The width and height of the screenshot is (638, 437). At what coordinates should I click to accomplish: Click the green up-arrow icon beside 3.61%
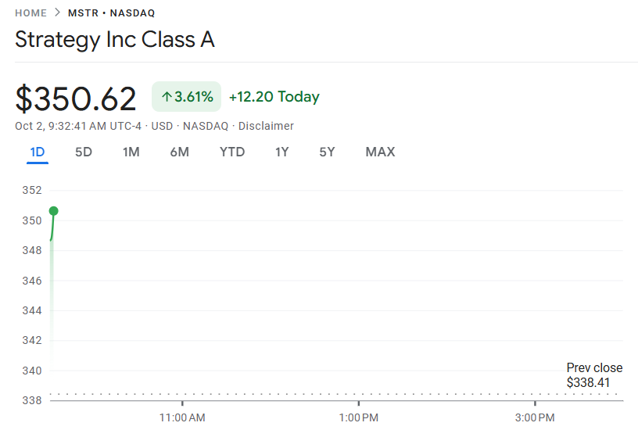[166, 97]
